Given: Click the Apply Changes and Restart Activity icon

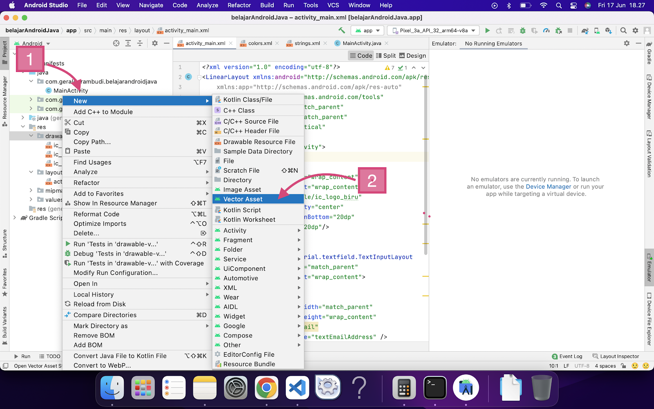Looking at the screenshot, I should pos(499,30).
